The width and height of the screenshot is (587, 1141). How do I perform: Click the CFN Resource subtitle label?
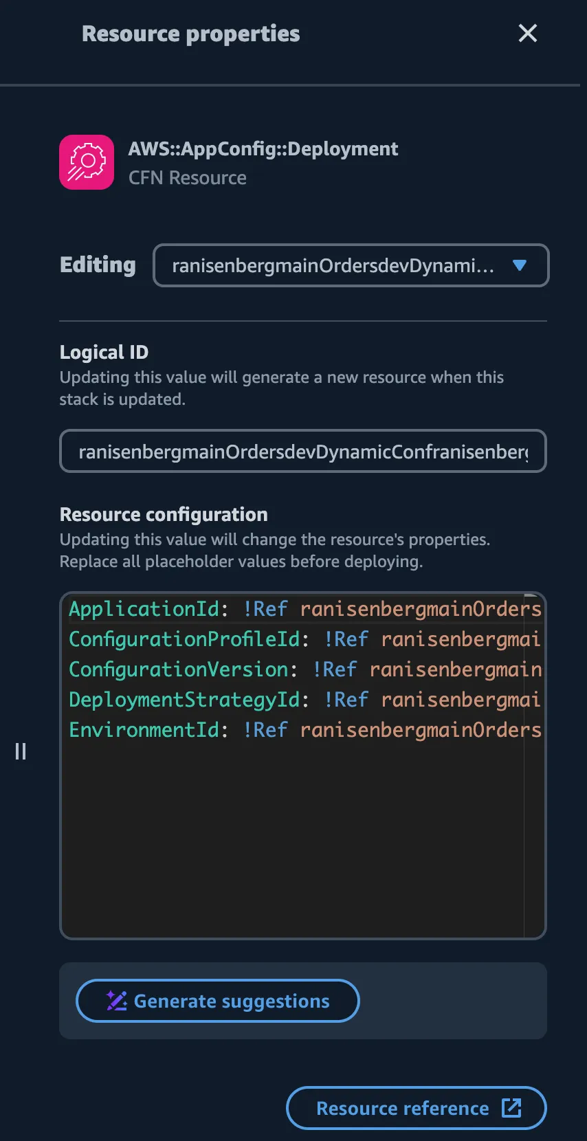(188, 177)
